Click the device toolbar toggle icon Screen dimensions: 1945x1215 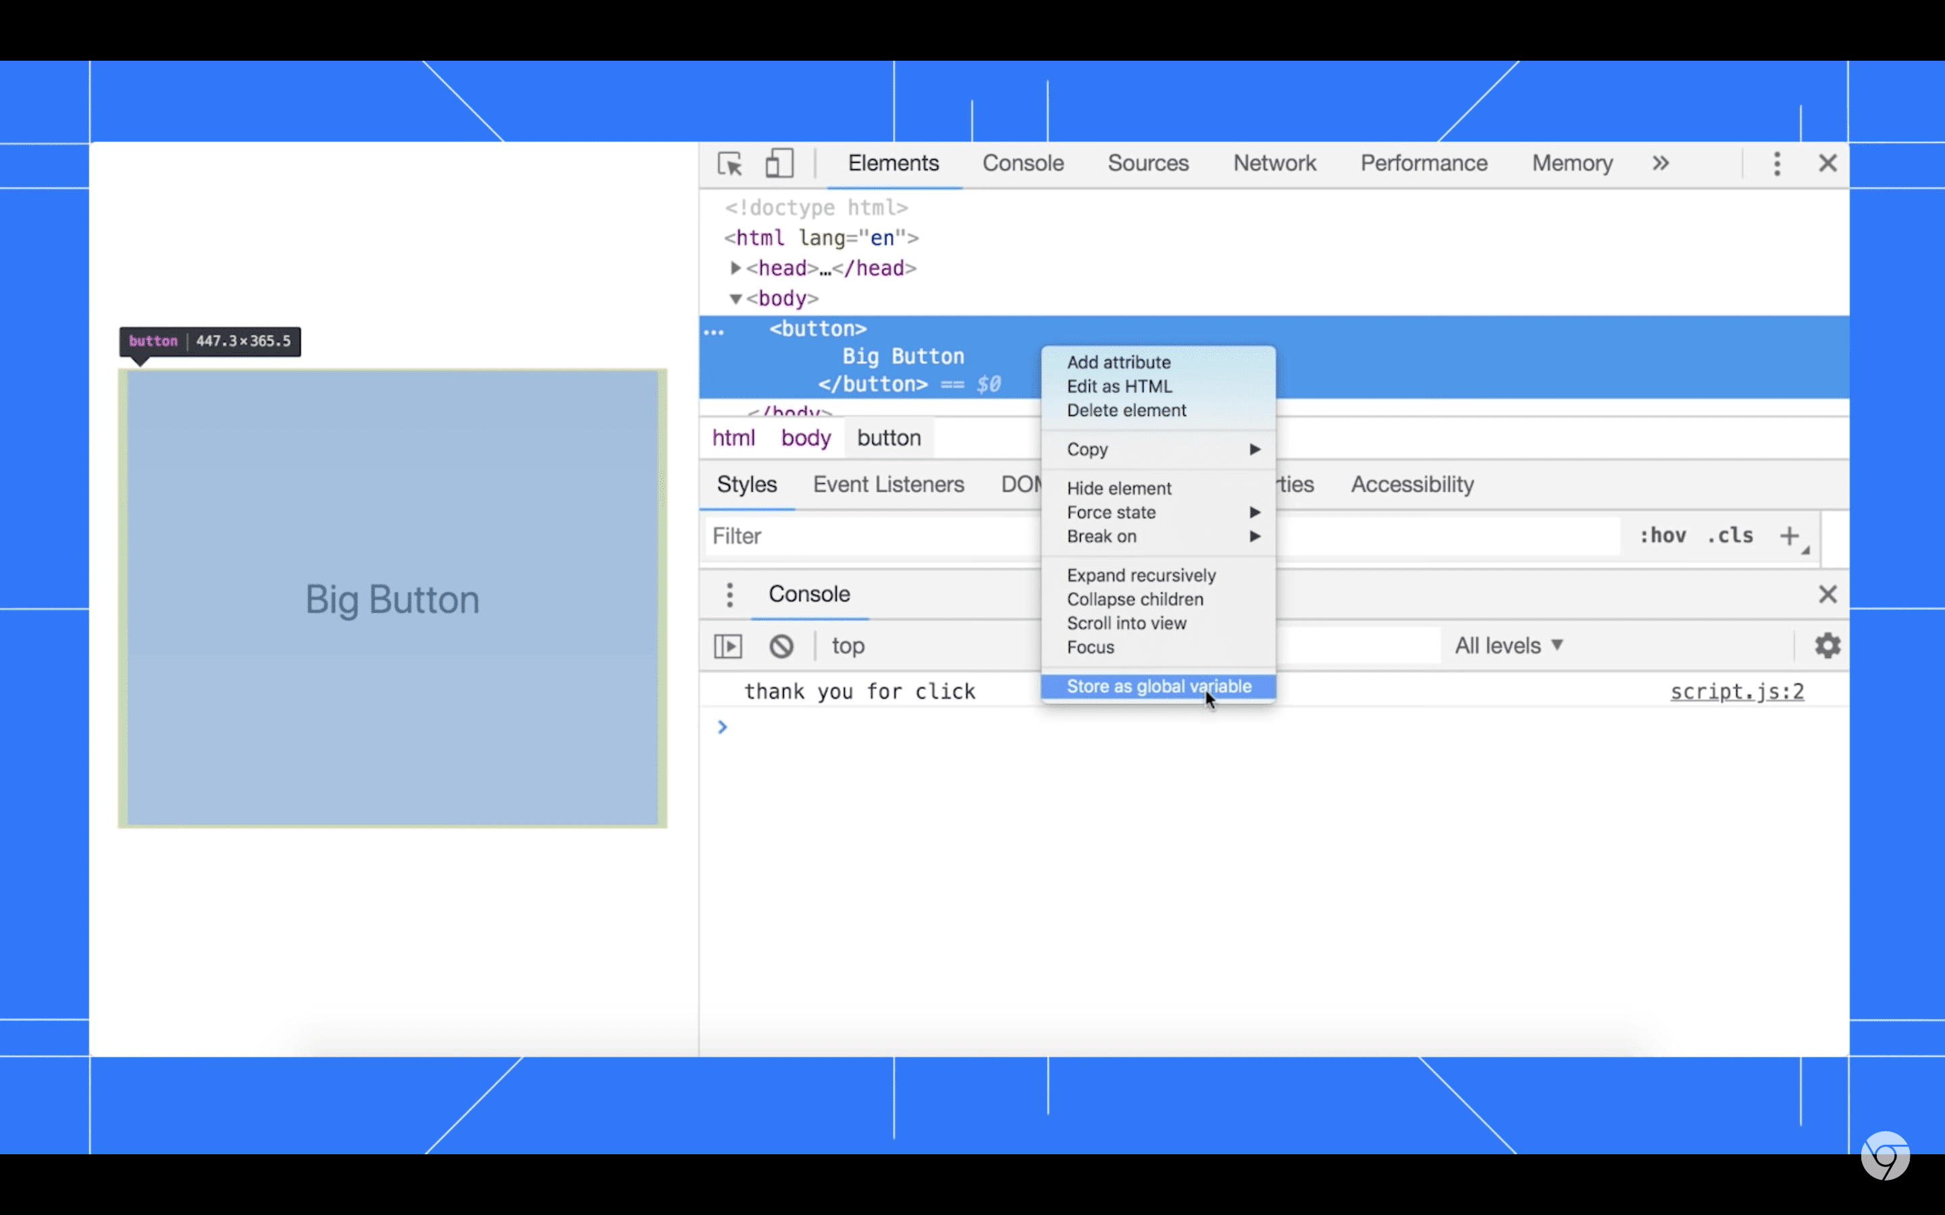tap(780, 164)
